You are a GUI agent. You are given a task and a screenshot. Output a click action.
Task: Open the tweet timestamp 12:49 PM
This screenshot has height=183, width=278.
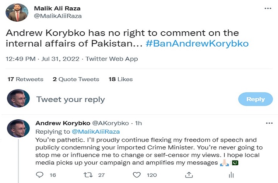[19, 59]
